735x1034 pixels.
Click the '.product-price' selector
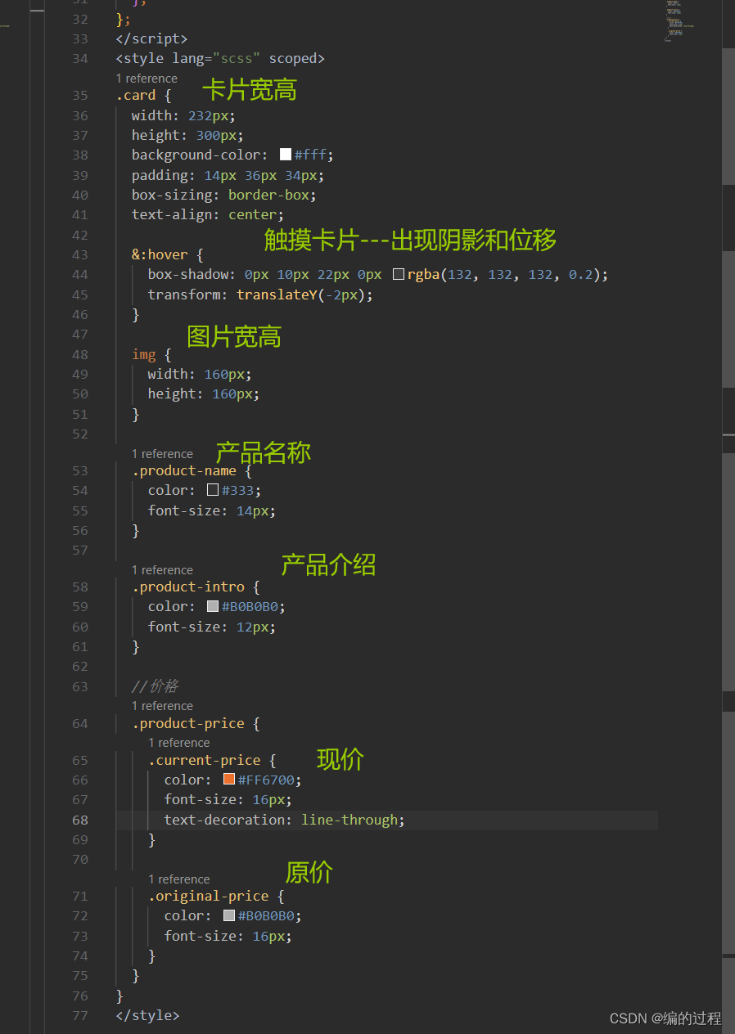[188, 723]
